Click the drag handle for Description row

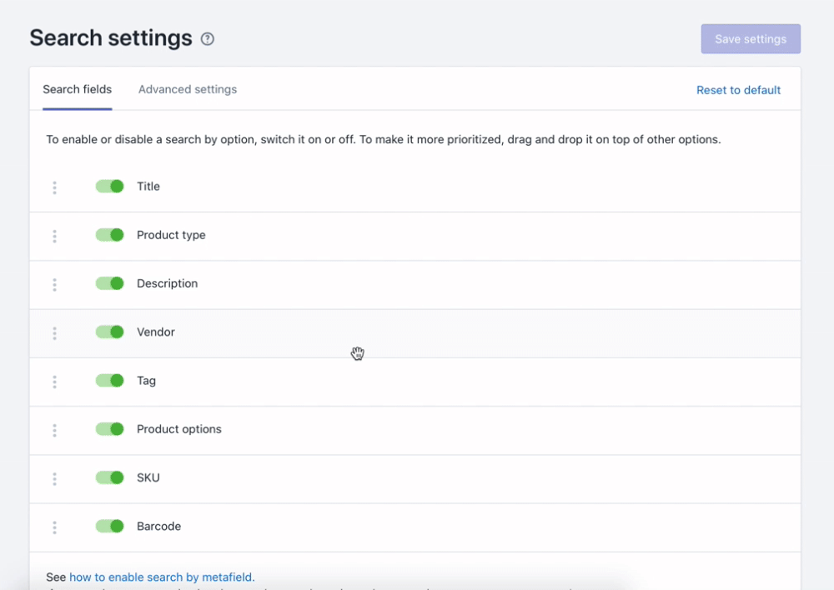click(x=55, y=284)
